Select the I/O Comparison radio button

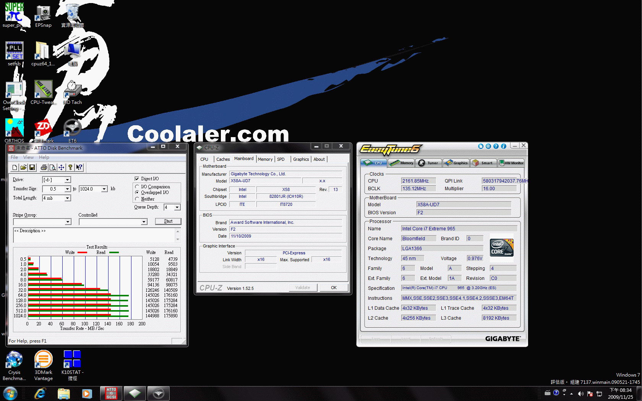coord(137,187)
